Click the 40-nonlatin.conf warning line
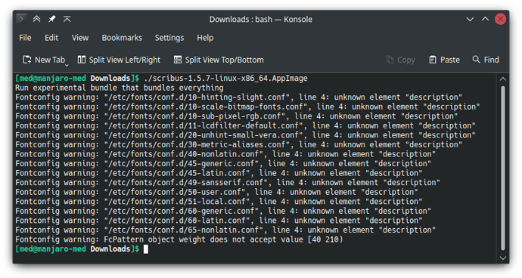The height and width of the screenshot is (278, 522). [225, 154]
